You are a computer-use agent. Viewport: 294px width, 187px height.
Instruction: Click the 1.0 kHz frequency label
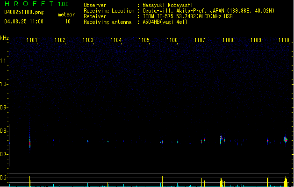[4, 84]
